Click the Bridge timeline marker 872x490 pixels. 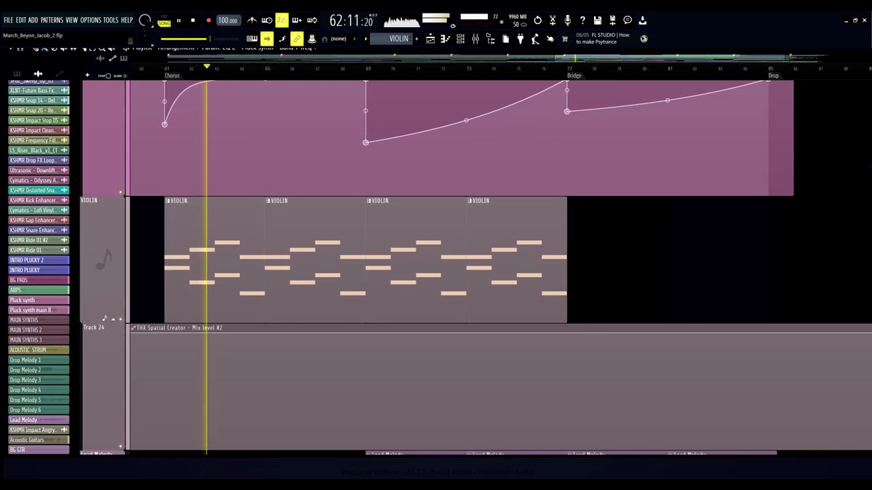coord(574,76)
